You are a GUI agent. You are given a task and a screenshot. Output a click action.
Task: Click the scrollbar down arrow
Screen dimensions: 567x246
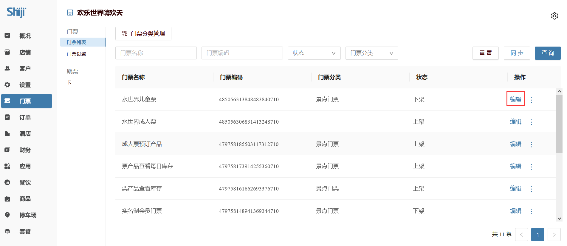point(559,219)
